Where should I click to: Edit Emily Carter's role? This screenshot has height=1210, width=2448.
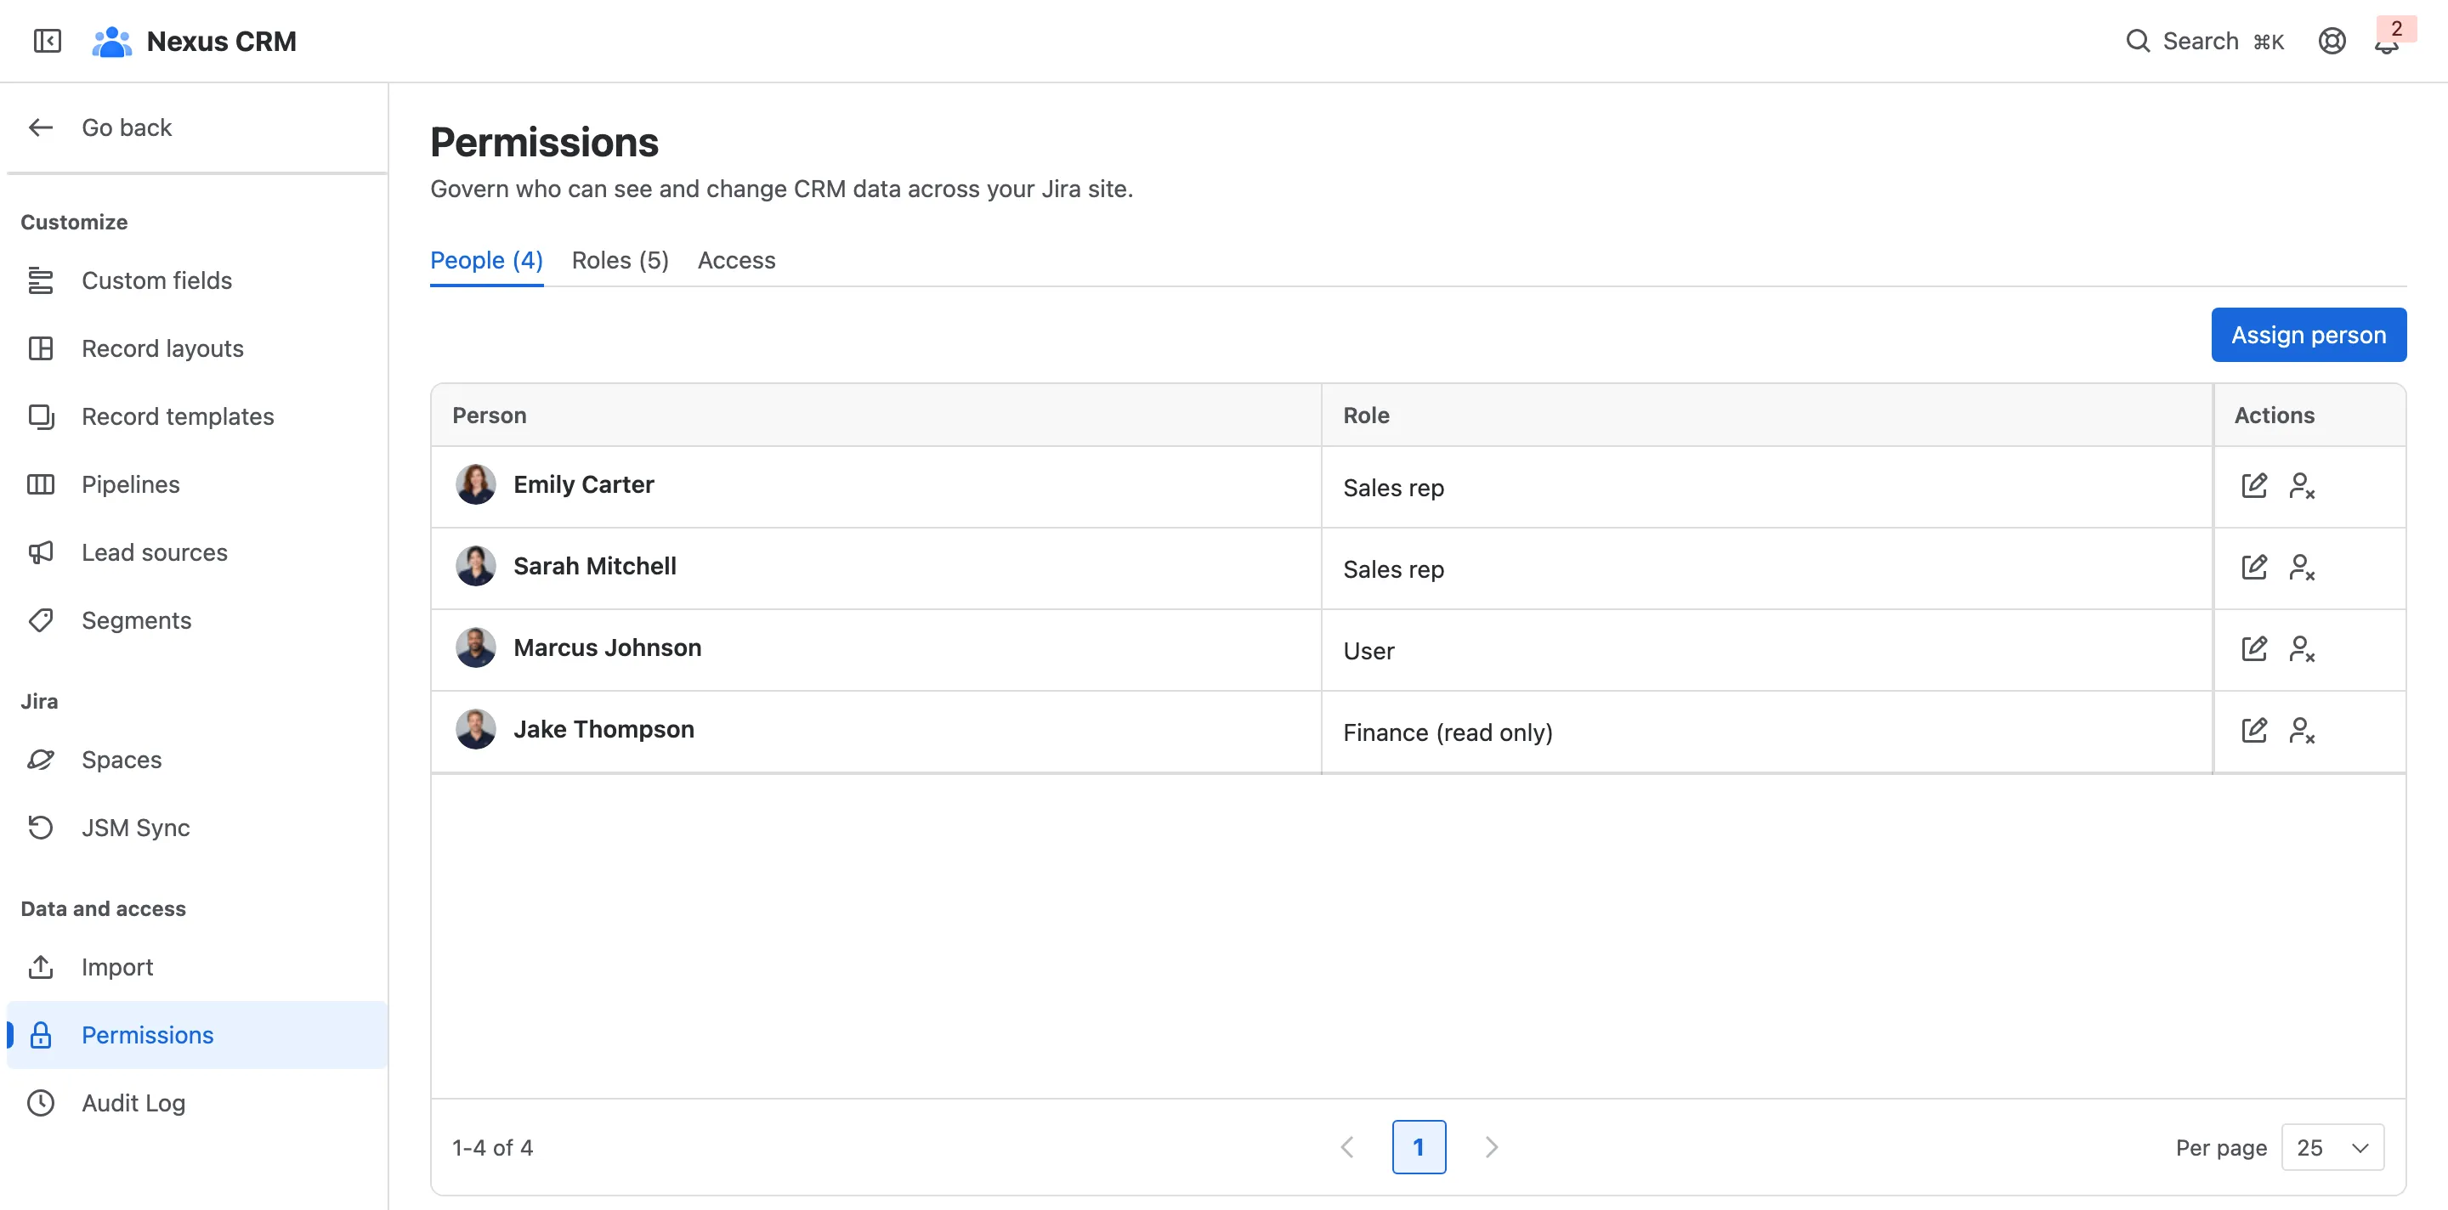pos(2254,485)
